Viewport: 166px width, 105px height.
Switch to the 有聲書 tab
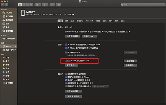click(98, 21)
